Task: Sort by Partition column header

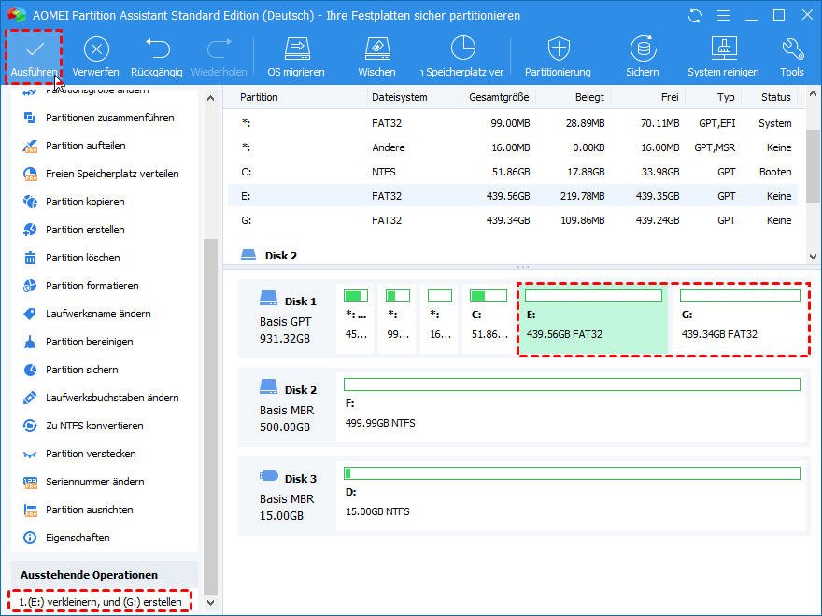Action: (259, 97)
